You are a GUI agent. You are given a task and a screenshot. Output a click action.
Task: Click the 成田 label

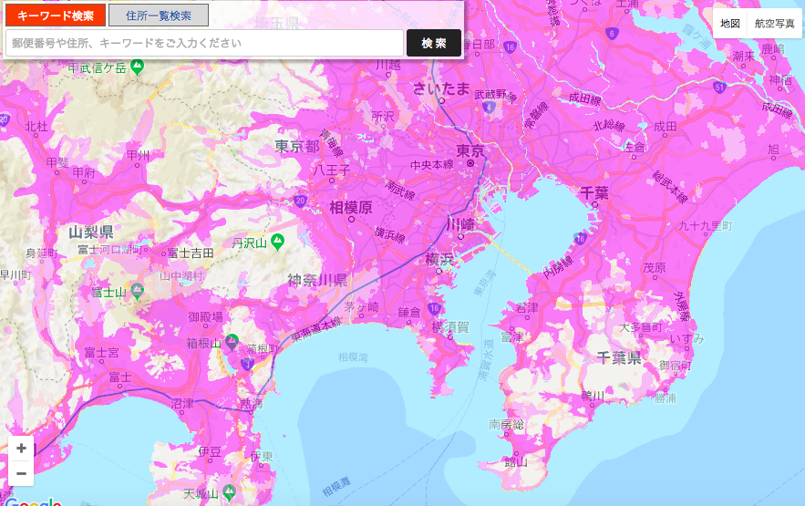coord(666,126)
